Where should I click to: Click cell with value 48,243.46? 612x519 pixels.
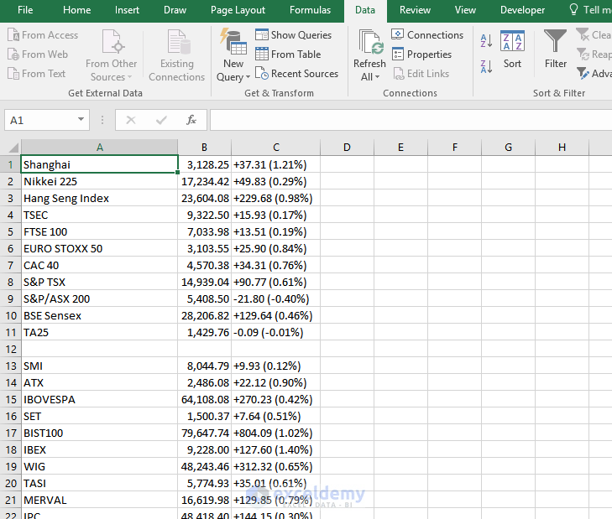coord(205,466)
